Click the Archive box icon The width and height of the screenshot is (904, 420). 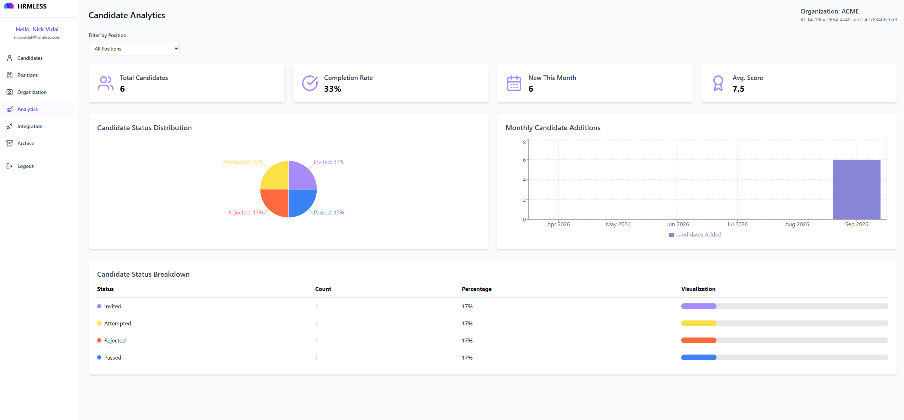click(10, 143)
